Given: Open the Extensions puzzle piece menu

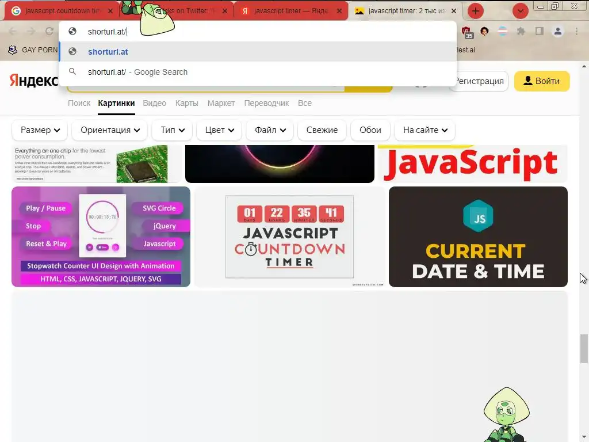Looking at the screenshot, I should [x=521, y=31].
